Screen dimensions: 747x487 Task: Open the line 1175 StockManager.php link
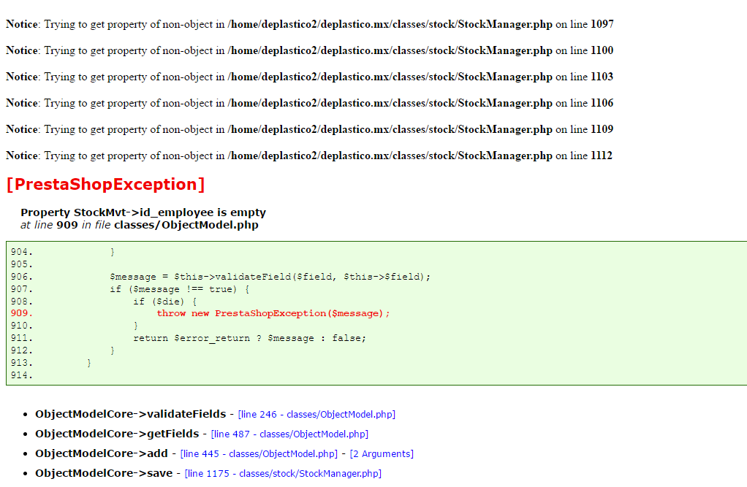283,474
